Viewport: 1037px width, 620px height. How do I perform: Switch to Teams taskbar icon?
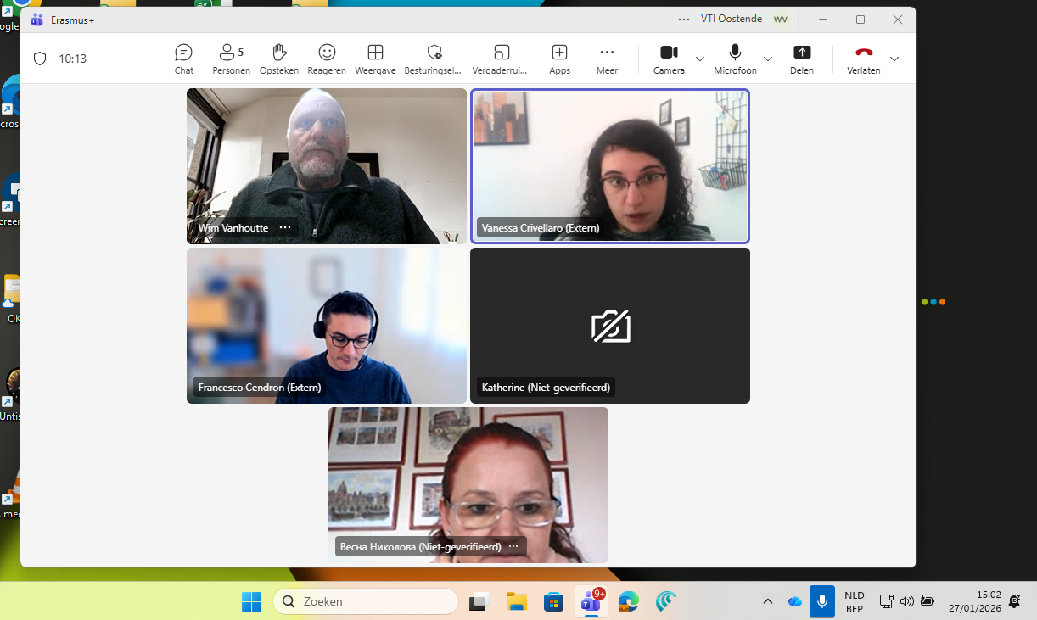(x=591, y=601)
